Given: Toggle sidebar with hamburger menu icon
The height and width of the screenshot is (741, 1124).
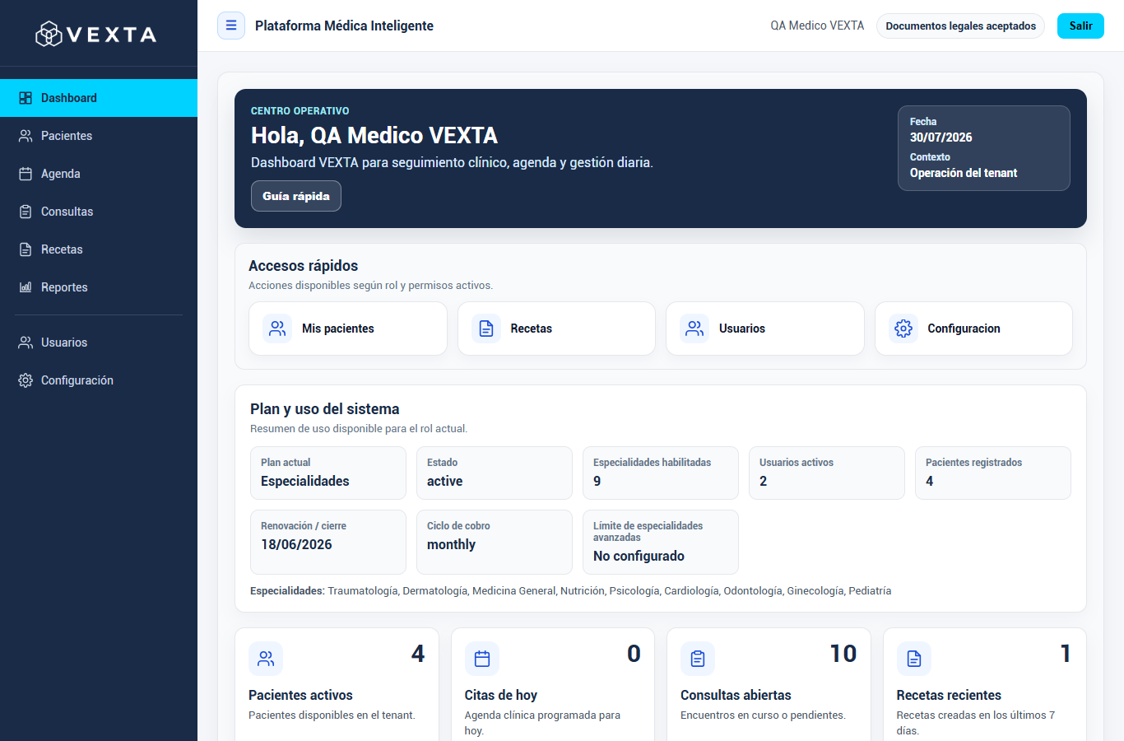Looking at the screenshot, I should (231, 26).
